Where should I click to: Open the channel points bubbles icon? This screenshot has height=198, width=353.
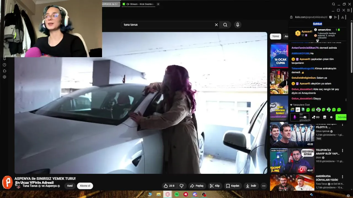pos(314,117)
